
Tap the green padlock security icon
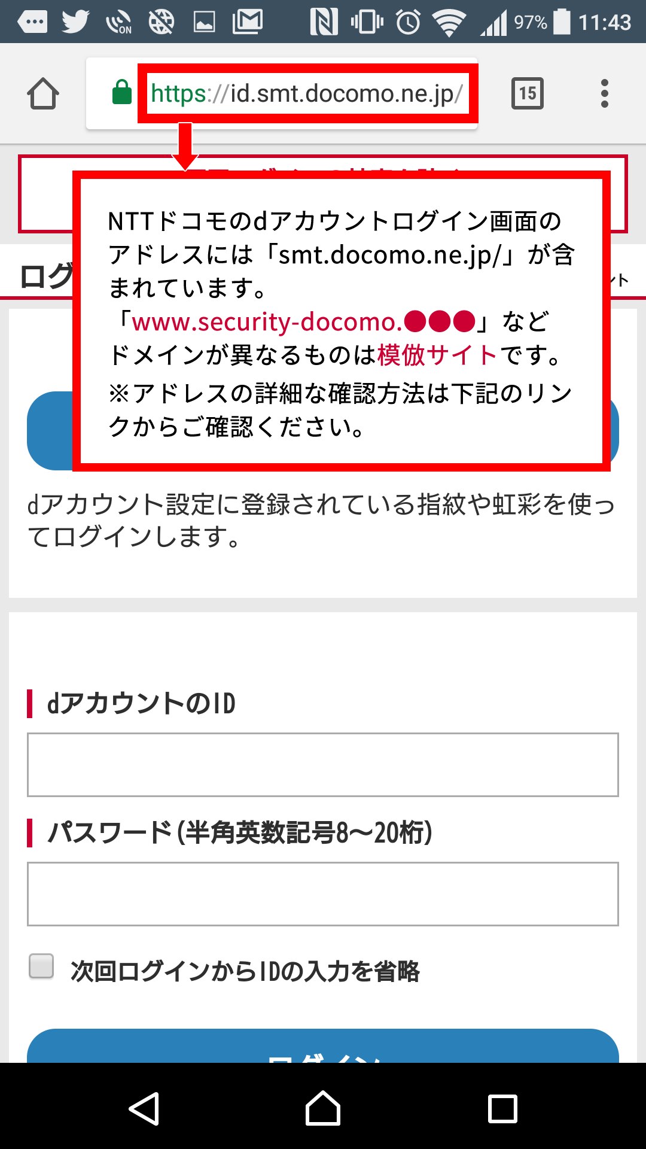click(122, 93)
